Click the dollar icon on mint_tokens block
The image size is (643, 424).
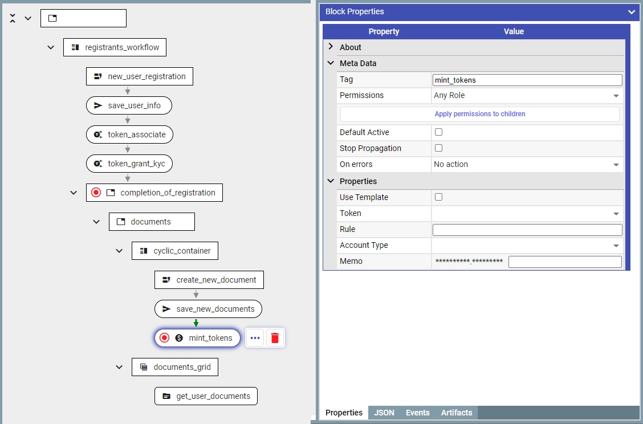pyautogui.click(x=179, y=338)
